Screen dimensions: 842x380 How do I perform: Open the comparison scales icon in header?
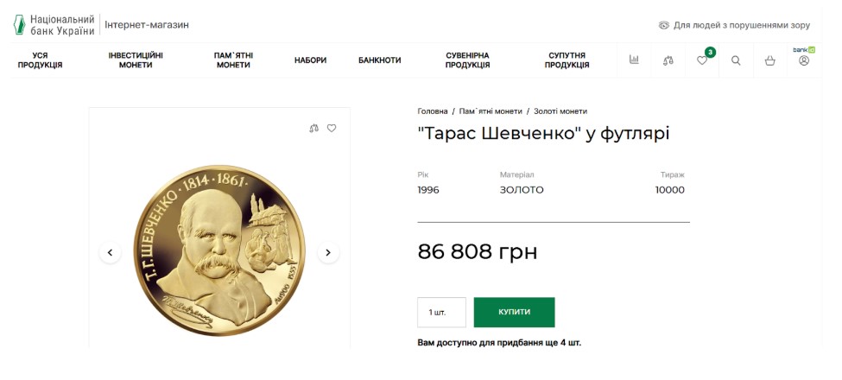(668, 60)
